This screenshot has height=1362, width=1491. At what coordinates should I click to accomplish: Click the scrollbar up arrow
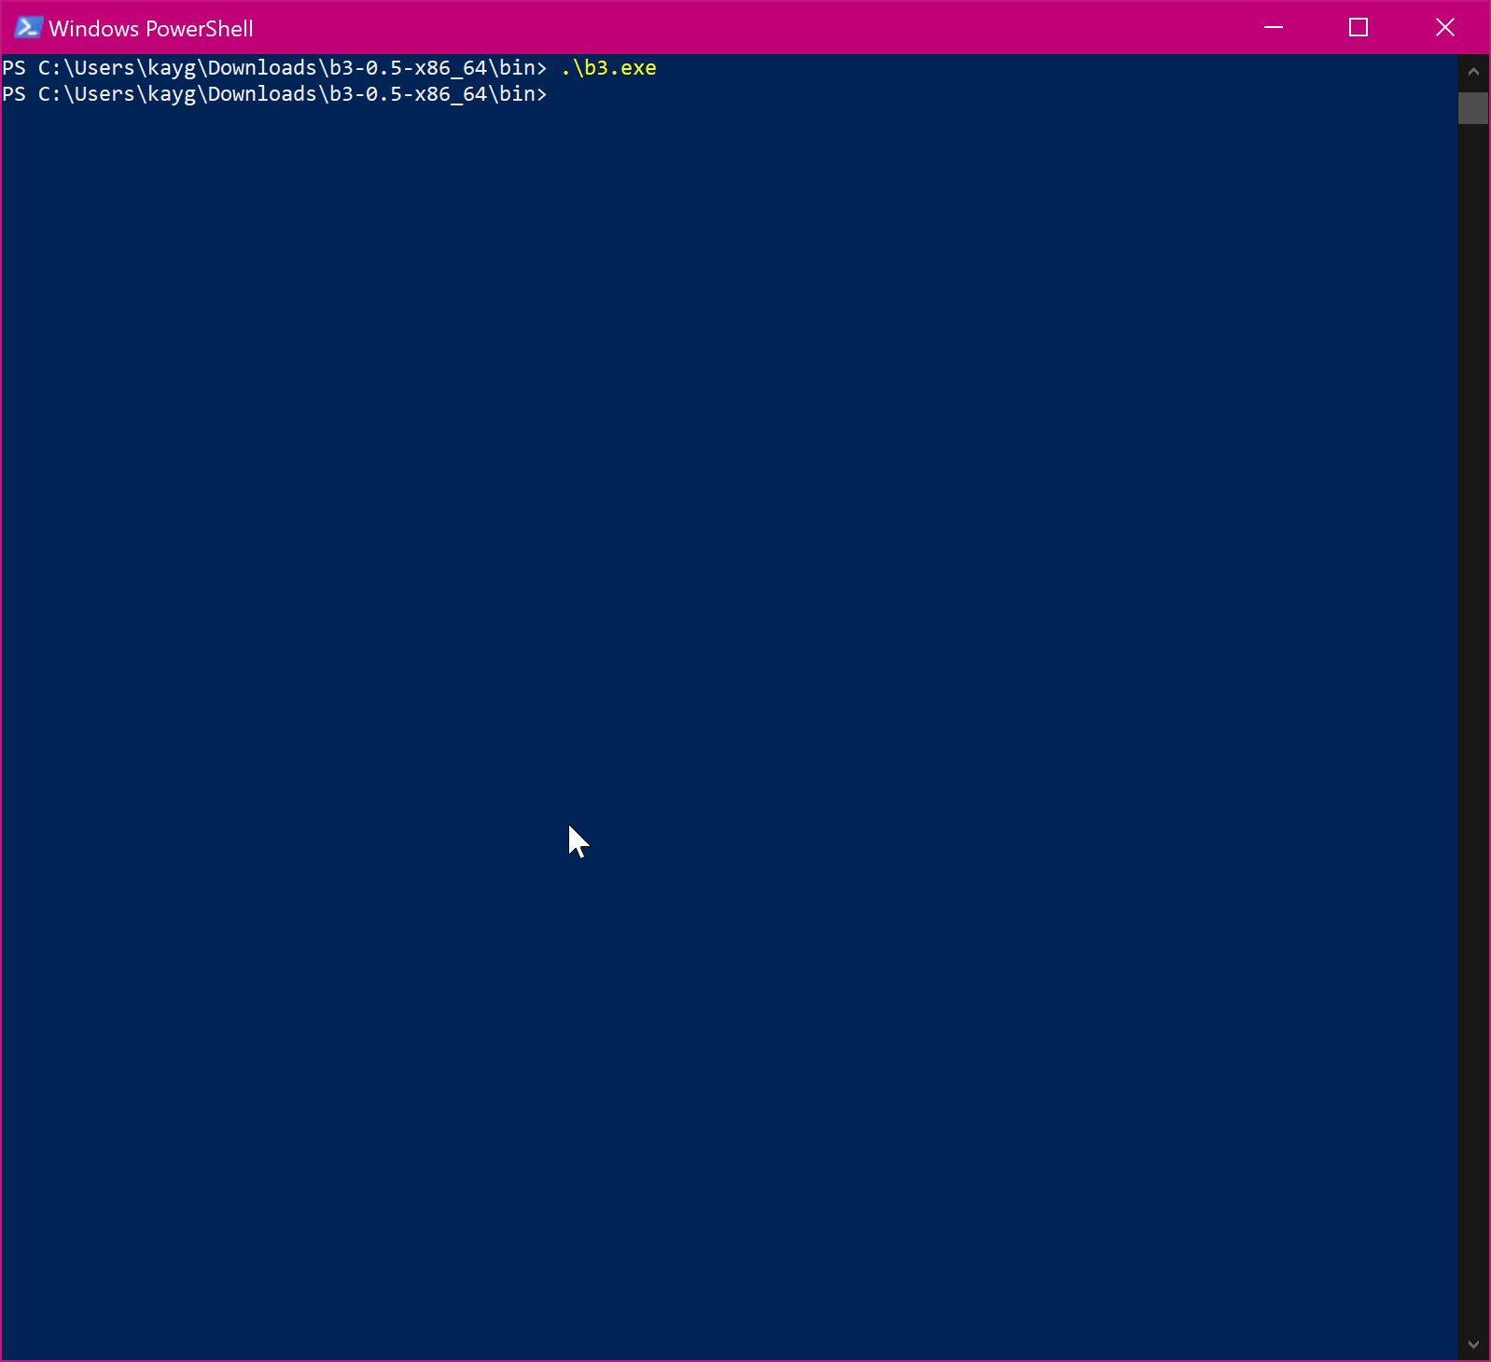1473,72
